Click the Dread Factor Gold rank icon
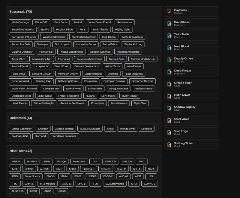Viewport: 240px width, 198px height. tap(169, 84)
